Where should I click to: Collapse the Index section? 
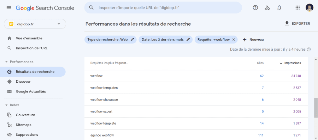click(6, 105)
